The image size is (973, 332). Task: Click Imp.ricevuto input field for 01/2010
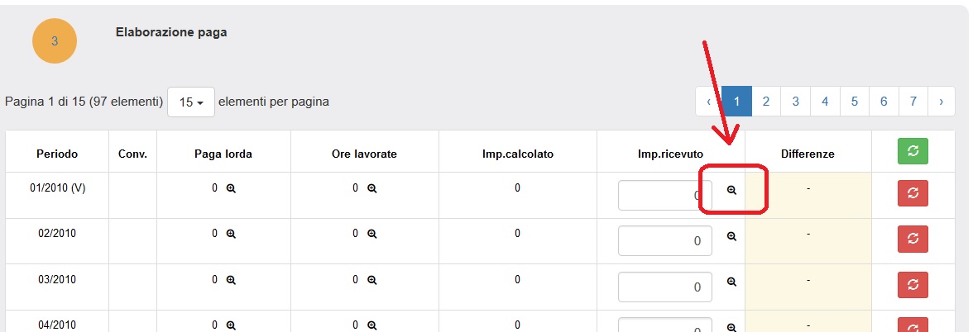pos(664,196)
